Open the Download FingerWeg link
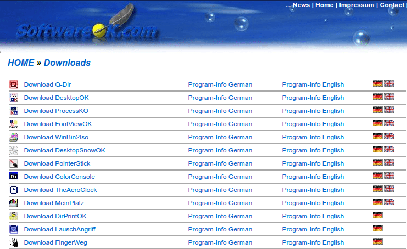 [55, 243]
